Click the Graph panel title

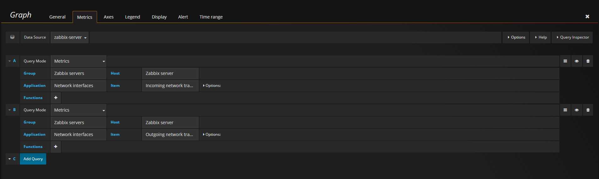[21, 15]
